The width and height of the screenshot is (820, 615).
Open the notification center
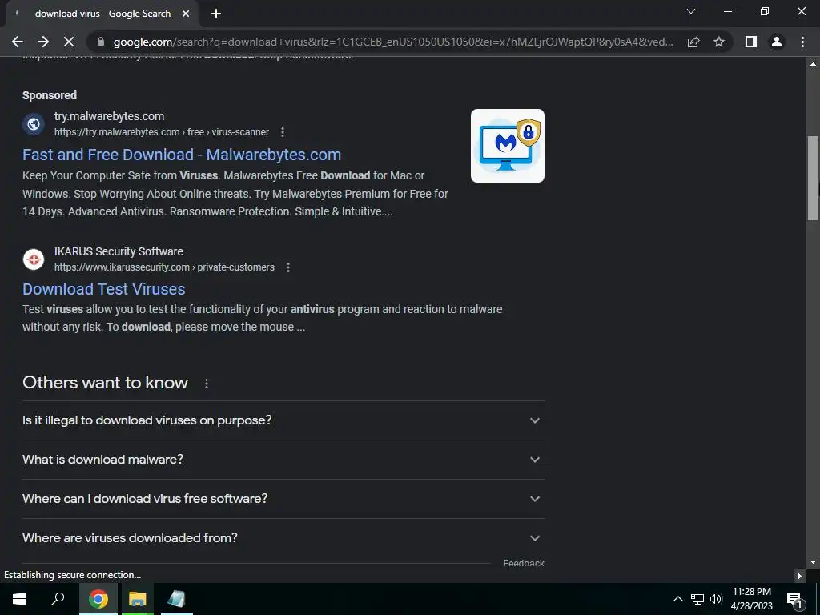(x=794, y=599)
